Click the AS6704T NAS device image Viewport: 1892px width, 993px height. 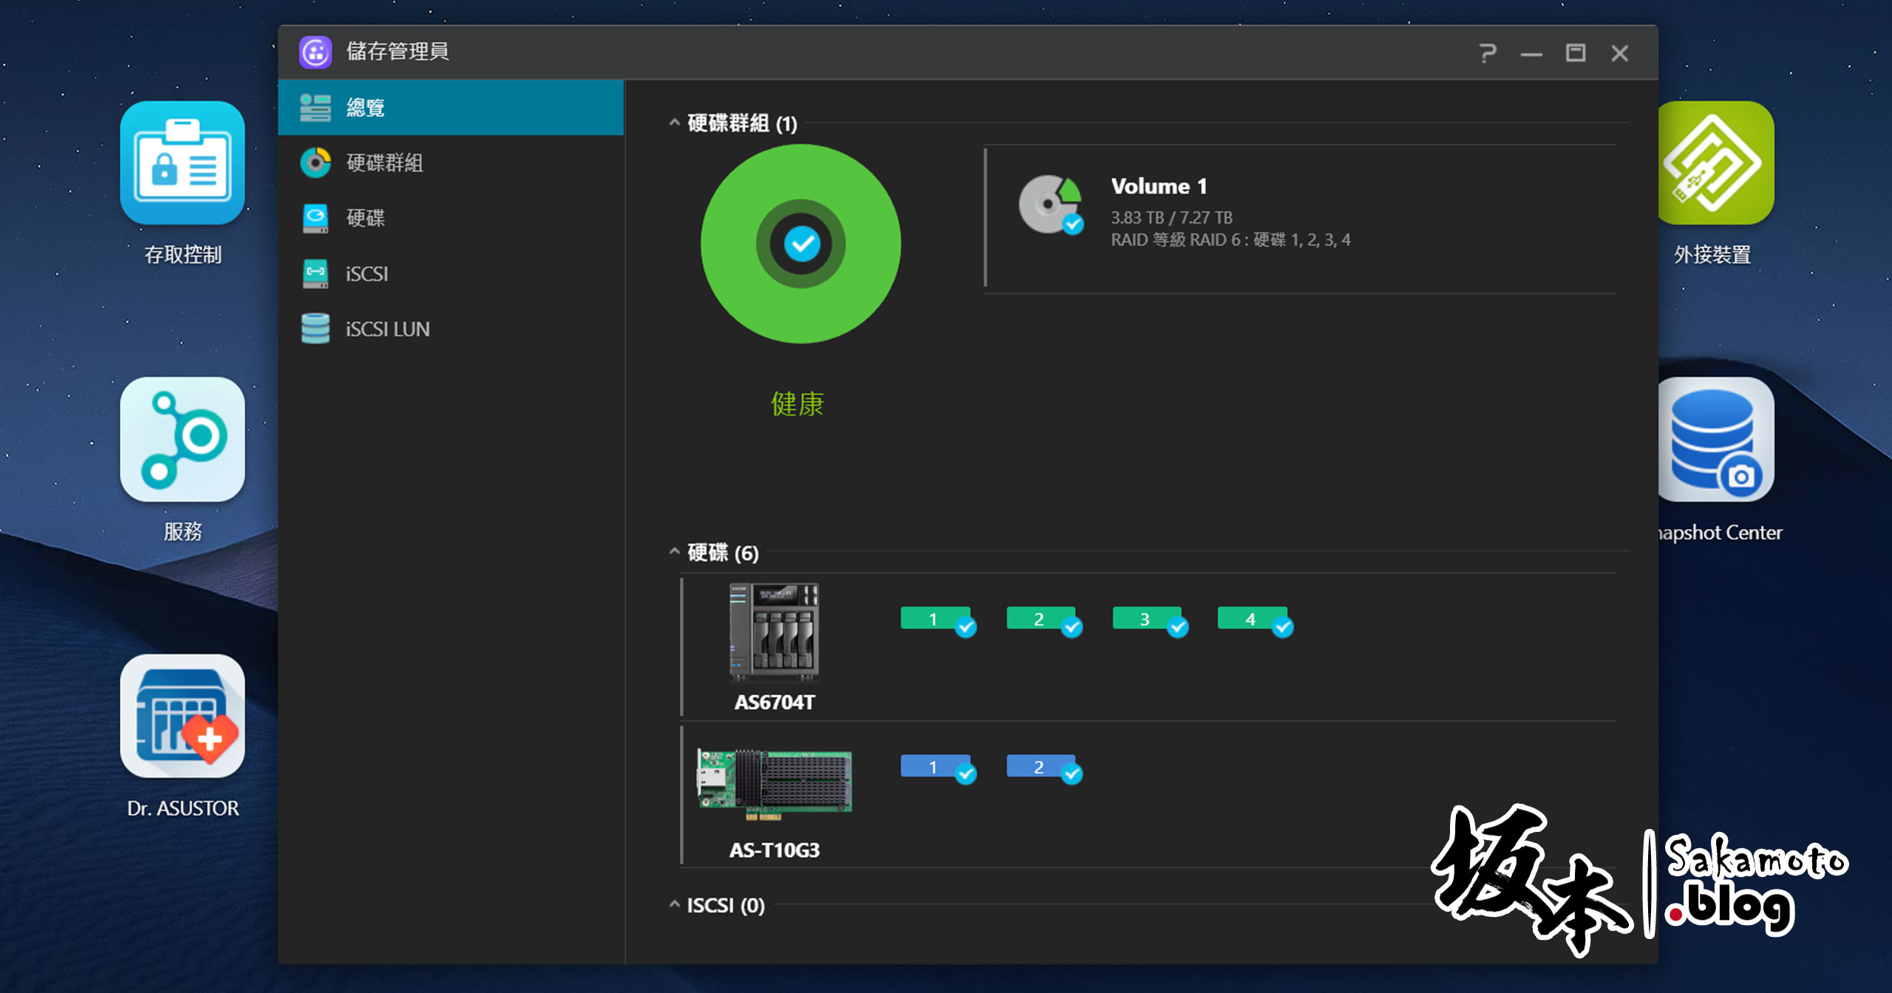(x=774, y=632)
